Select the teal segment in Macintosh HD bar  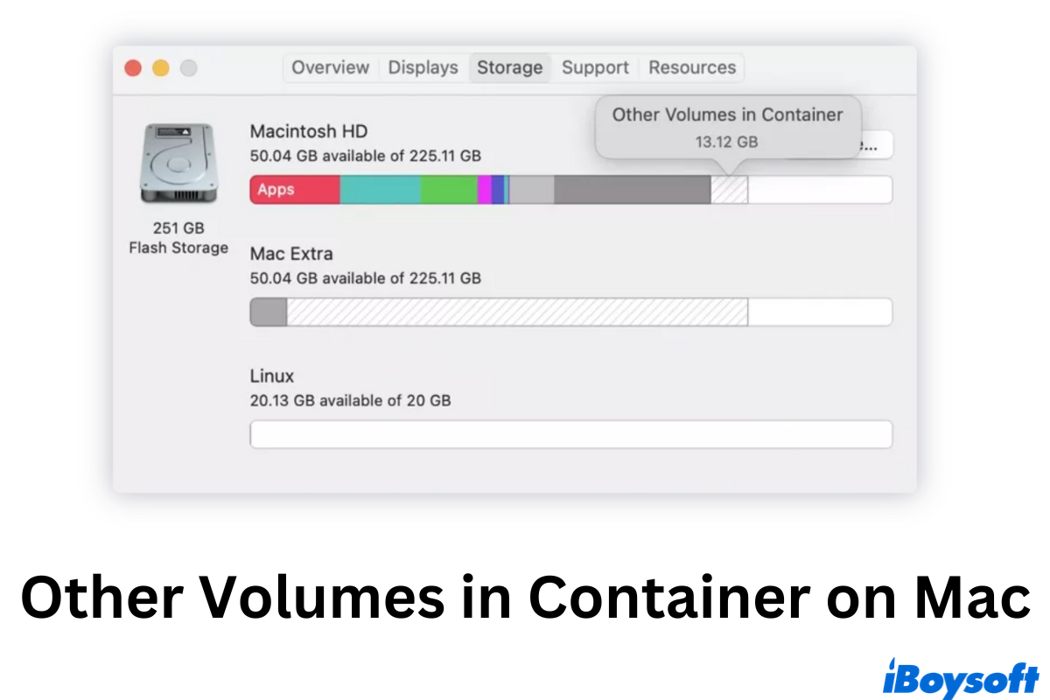click(380, 190)
